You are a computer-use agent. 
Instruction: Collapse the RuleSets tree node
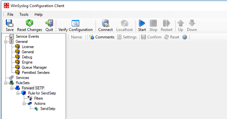(x=5, y=83)
